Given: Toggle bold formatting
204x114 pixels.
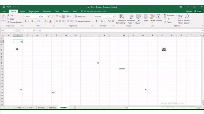Looking at the screenshot, I should coord(25,21).
